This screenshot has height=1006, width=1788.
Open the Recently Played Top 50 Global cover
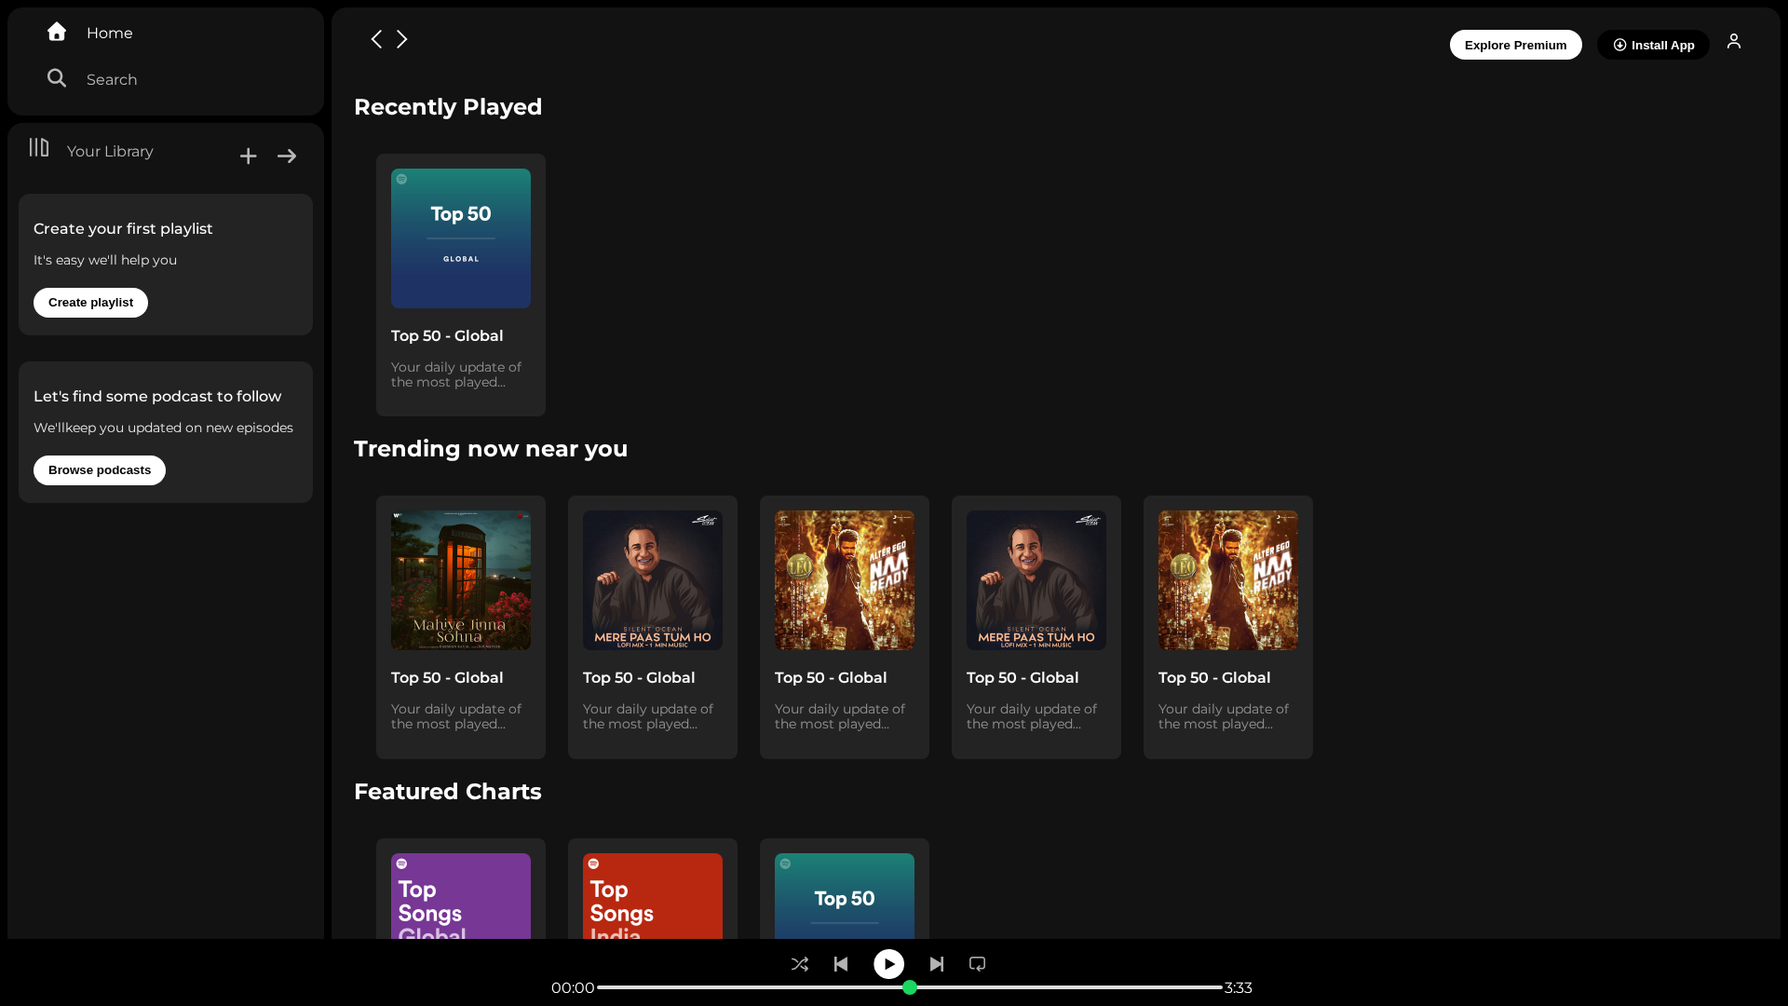pos(461,238)
